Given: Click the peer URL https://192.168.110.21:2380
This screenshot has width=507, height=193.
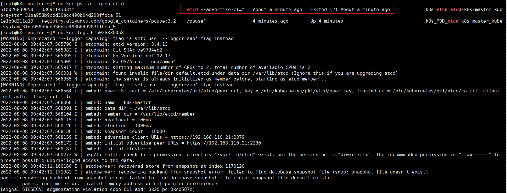Looking at the screenshot, I should point(224,143).
